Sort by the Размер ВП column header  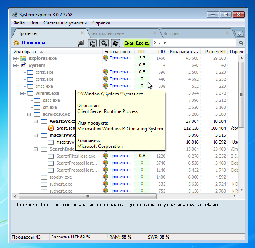pyautogui.click(x=215, y=52)
